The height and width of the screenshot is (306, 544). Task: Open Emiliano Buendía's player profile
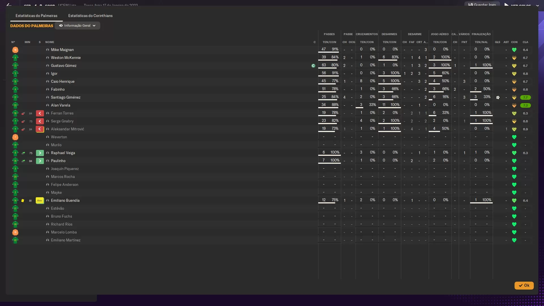[x=65, y=201]
